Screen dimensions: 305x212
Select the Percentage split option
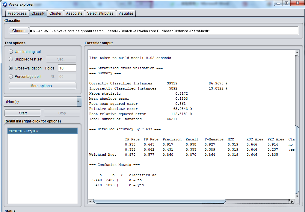11,76
